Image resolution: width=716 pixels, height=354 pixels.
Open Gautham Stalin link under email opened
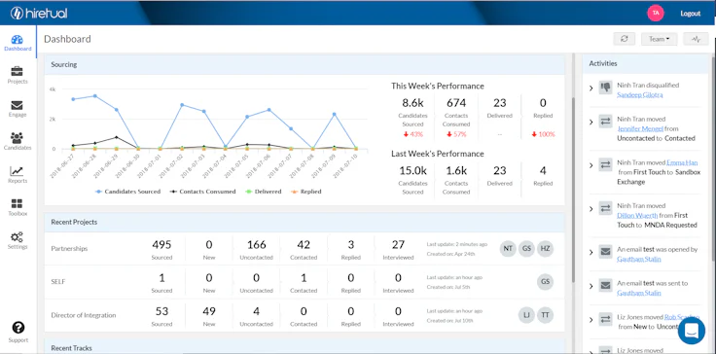click(639, 259)
